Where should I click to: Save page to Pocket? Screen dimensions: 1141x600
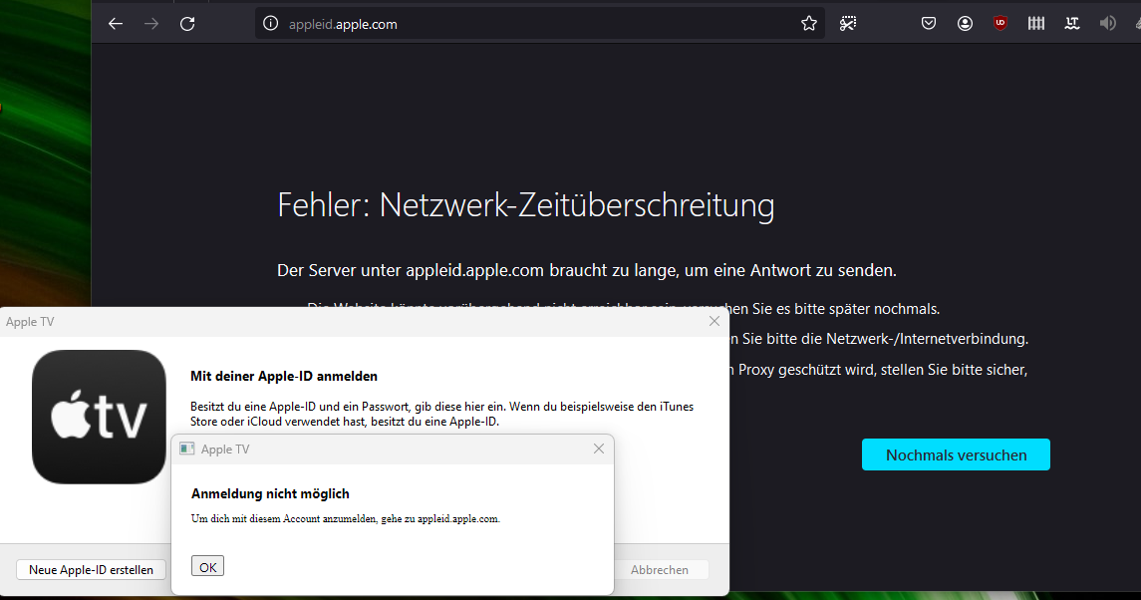pos(929,23)
